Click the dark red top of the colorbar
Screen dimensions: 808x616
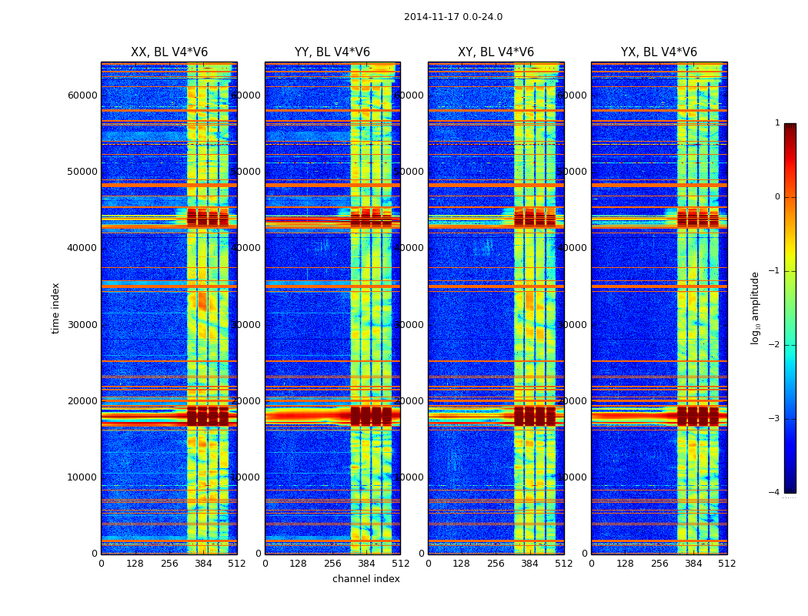click(790, 129)
